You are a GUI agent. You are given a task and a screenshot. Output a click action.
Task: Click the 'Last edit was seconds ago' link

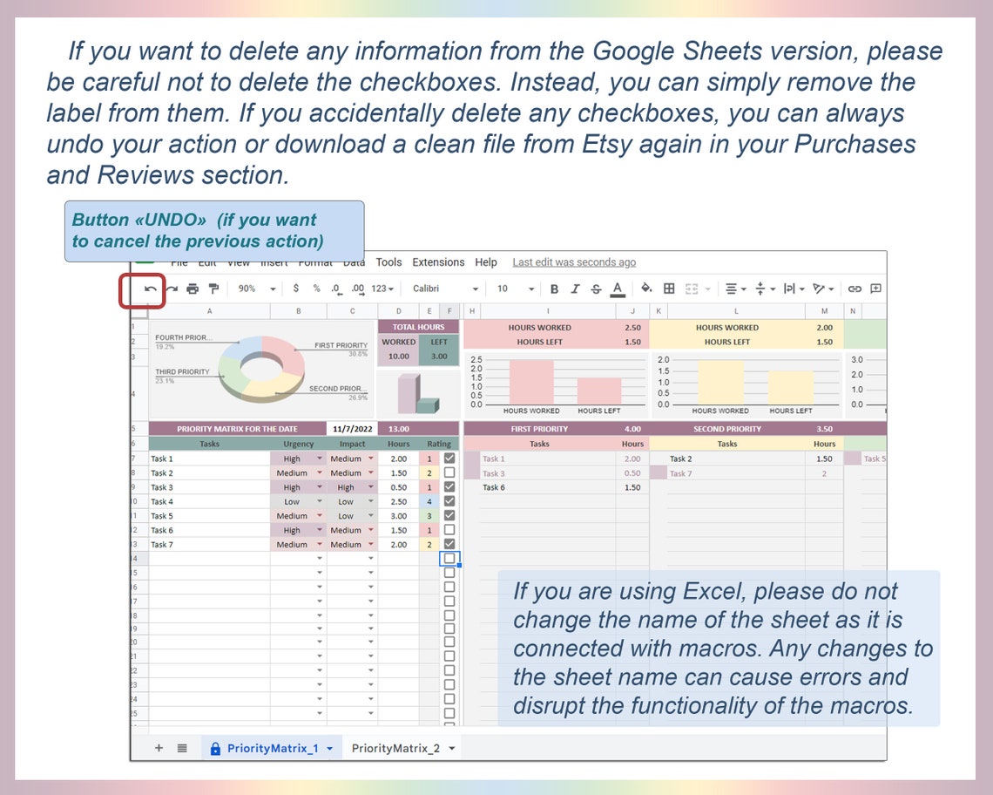click(x=575, y=262)
